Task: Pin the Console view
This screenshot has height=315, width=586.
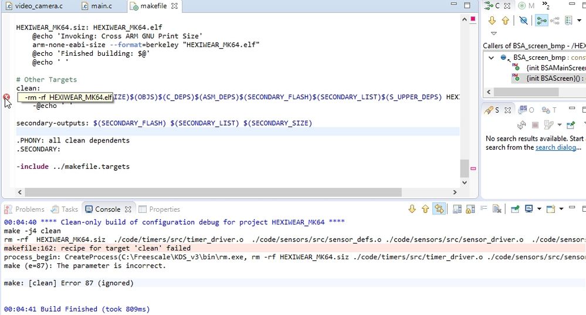Action: [x=515, y=209]
